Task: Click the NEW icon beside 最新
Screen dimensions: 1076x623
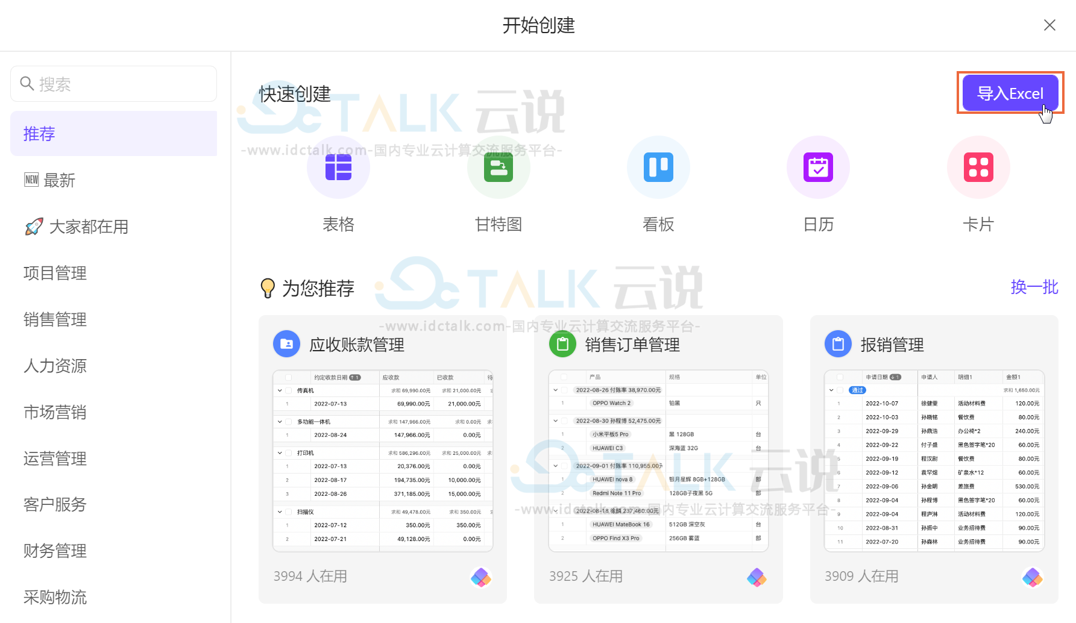Action: [x=31, y=180]
